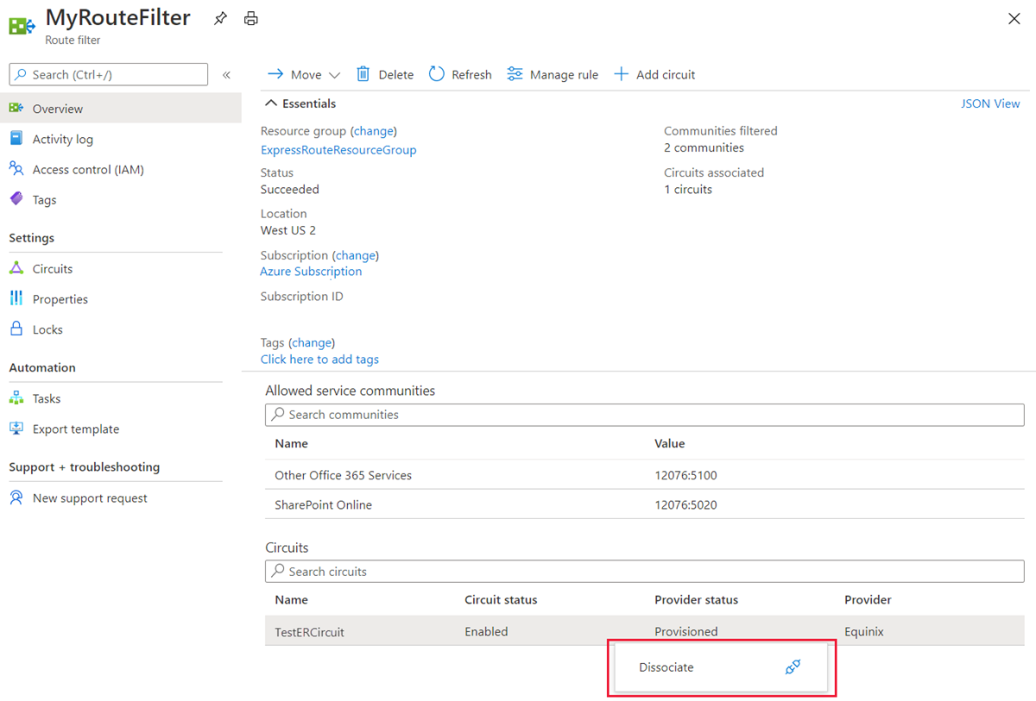The image size is (1036, 701).
Task: Open JSON View
Action: coord(990,103)
